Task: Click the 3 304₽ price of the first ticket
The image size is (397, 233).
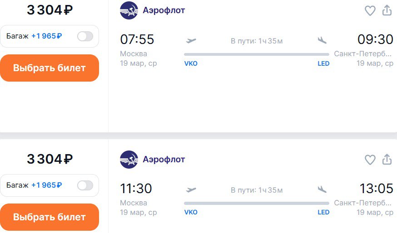Action: coord(50,10)
